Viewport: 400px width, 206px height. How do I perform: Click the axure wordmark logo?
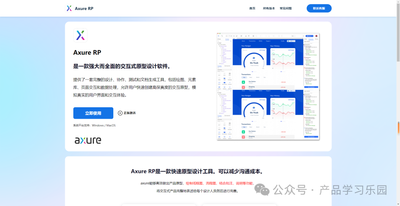click(x=88, y=140)
